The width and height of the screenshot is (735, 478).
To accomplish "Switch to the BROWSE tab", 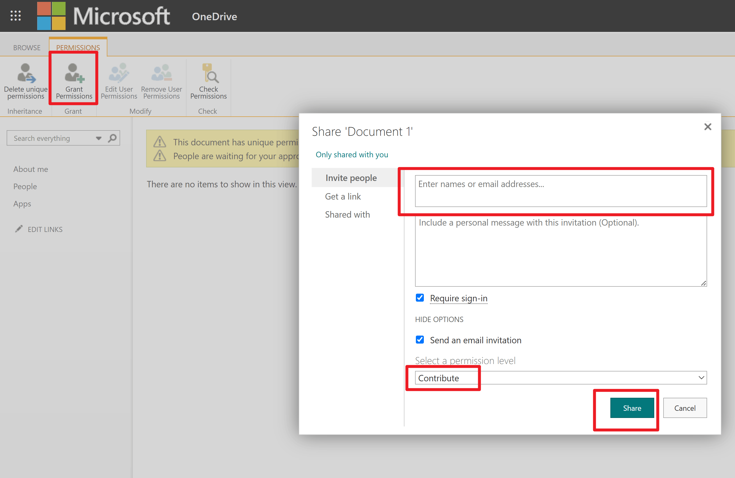I will click(x=27, y=48).
